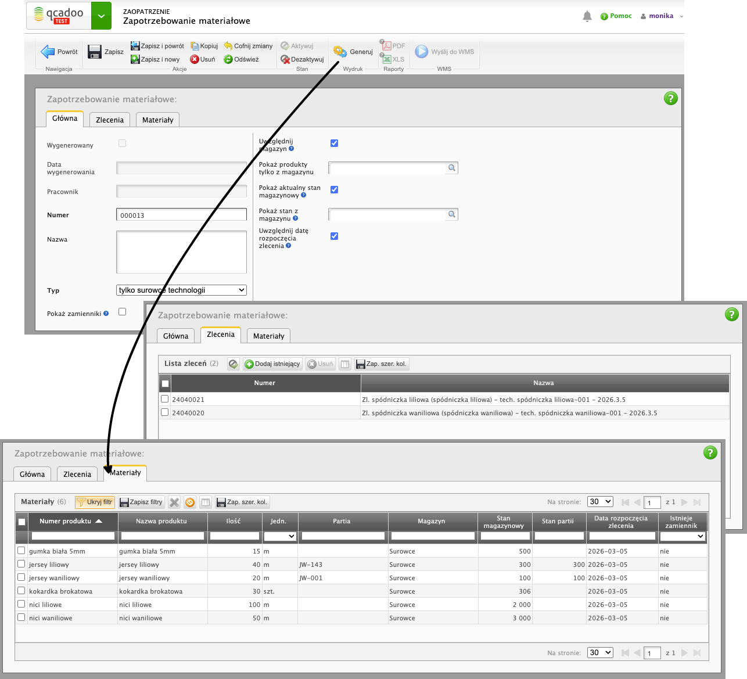Image resolution: width=747 pixels, height=679 pixels.
Task: Click the Ukryj filtr button
Action: (x=95, y=502)
